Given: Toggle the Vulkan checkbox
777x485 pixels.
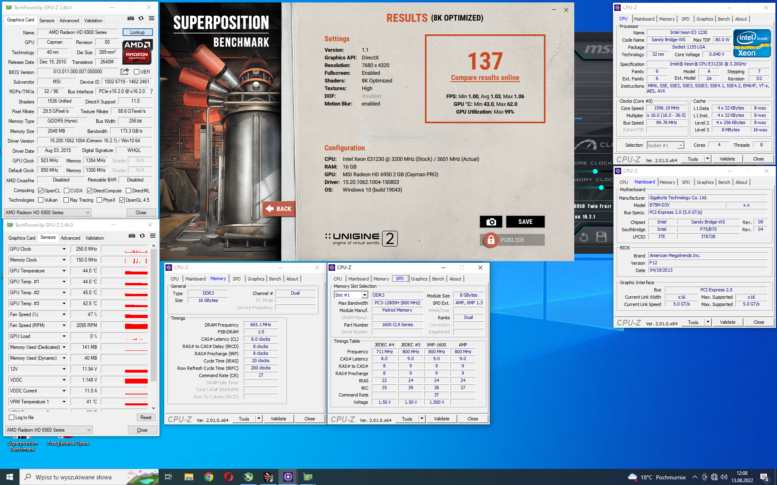Looking at the screenshot, I should click(40, 200).
